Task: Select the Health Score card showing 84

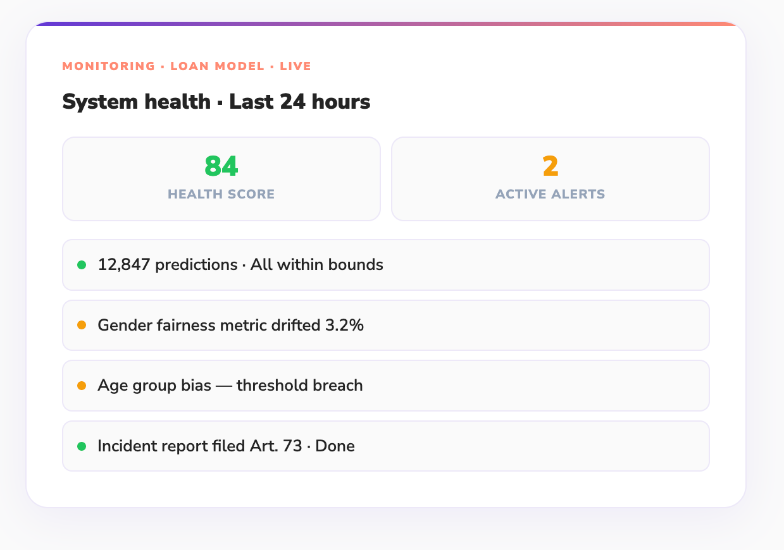Action: click(x=221, y=178)
